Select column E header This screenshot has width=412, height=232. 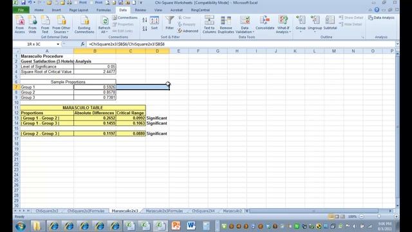[x=179, y=51]
